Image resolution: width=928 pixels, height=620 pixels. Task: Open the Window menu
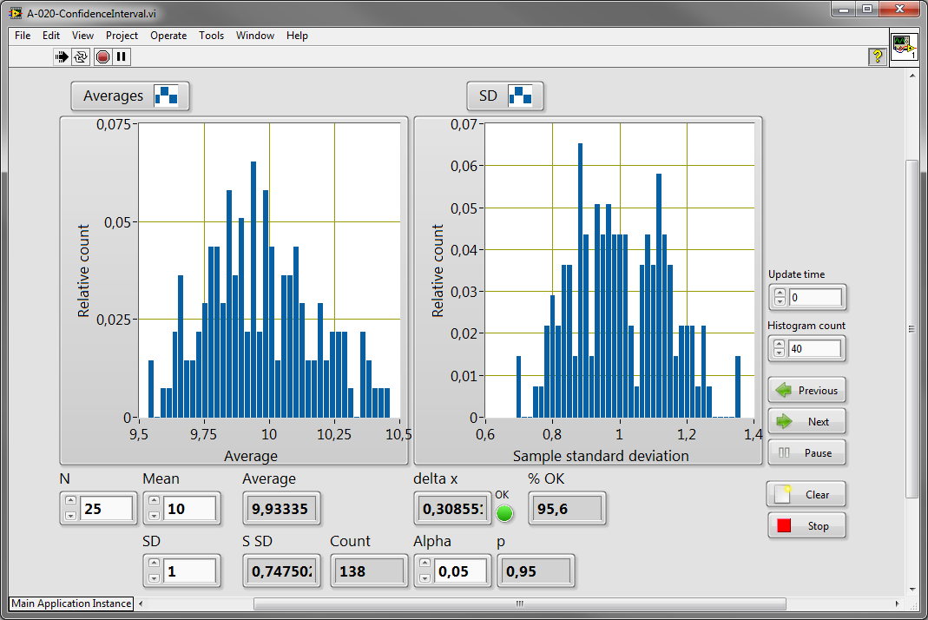pyautogui.click(x=255, y=36)
